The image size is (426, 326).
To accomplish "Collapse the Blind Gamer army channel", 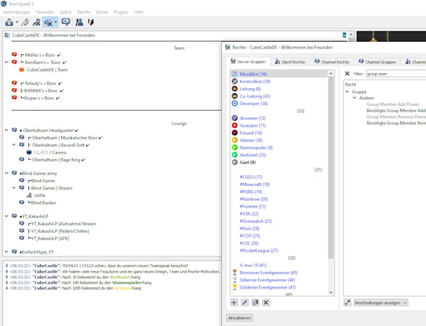I will [x=6, y=173].
